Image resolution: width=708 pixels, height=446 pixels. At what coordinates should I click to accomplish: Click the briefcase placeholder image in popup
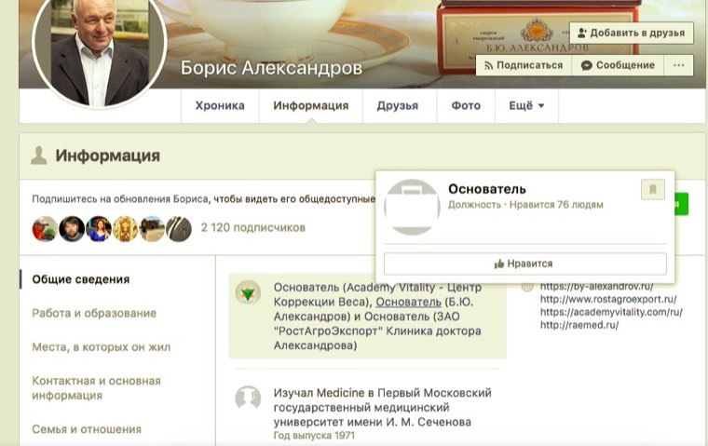[412, 208]
